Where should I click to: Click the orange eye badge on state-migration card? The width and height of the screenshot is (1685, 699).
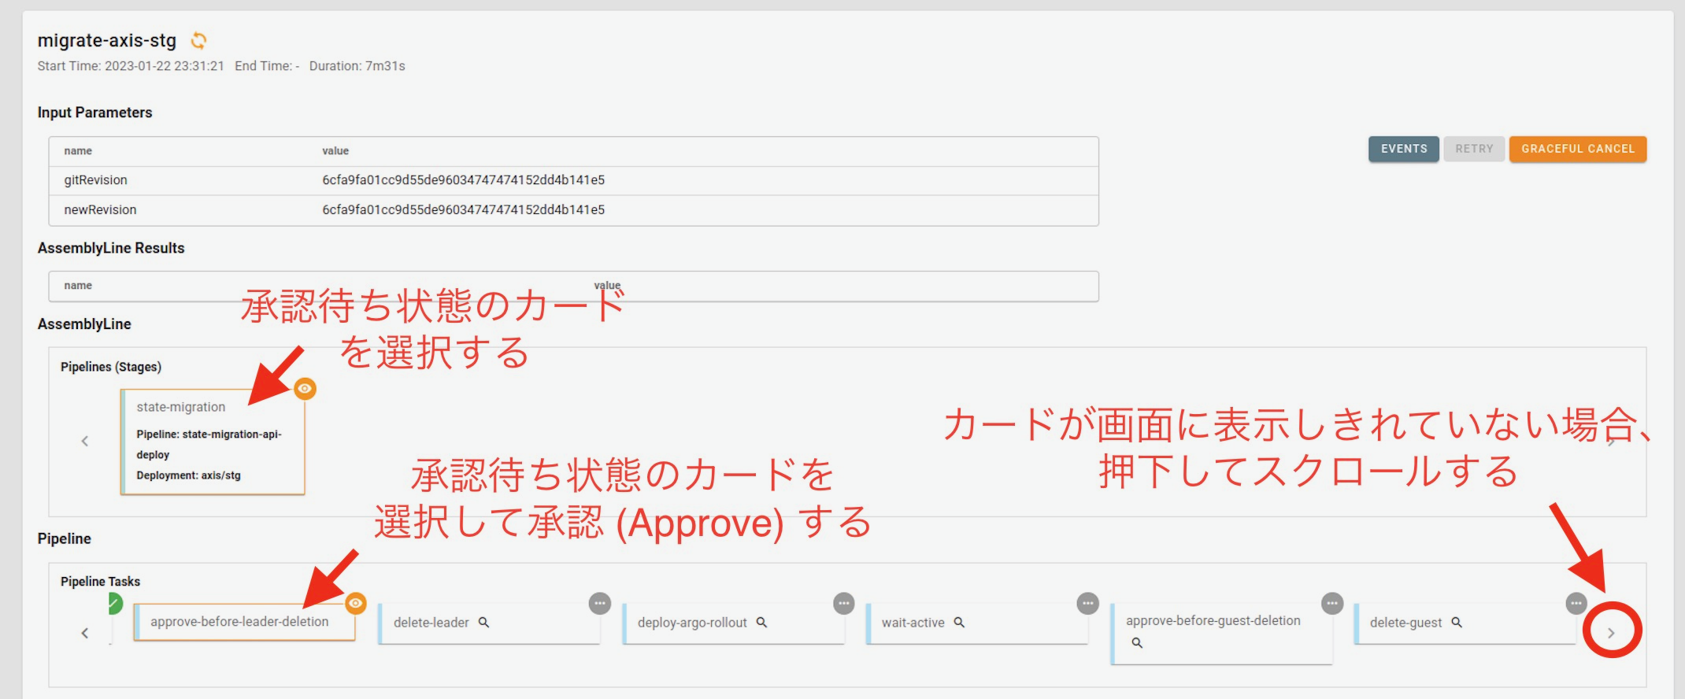[x=305, y=389]
